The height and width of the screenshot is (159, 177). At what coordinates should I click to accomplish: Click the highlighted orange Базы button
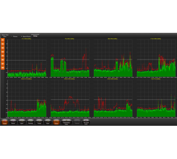pyautogui.click(x=56, y=122)
